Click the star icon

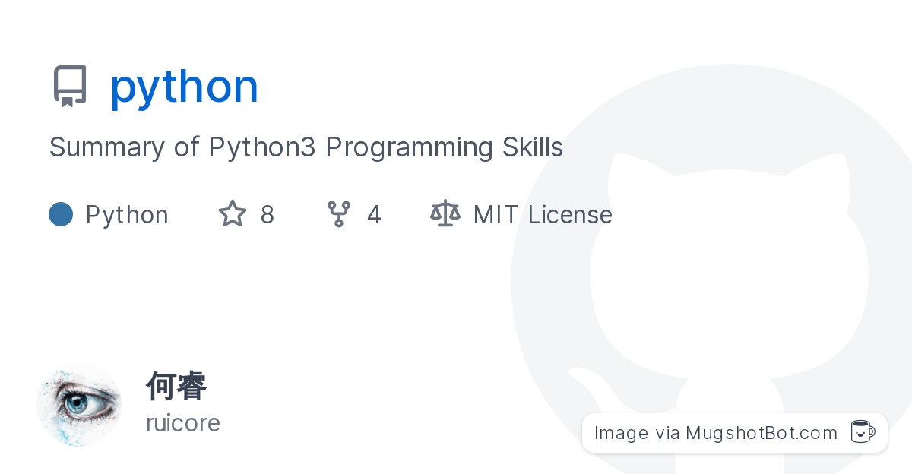pyautogui.click(x=233, y=214)
